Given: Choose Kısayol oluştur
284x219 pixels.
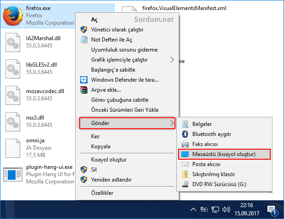Looking at the screenshot, I should 127,160.
